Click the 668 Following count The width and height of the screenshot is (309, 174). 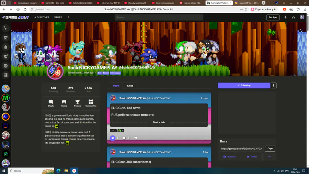[x=53, y=89]
